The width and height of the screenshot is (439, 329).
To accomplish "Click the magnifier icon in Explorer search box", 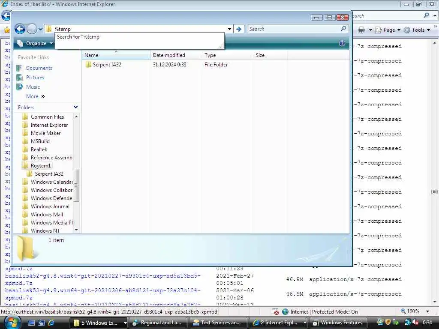I will [x=343, y=29].
